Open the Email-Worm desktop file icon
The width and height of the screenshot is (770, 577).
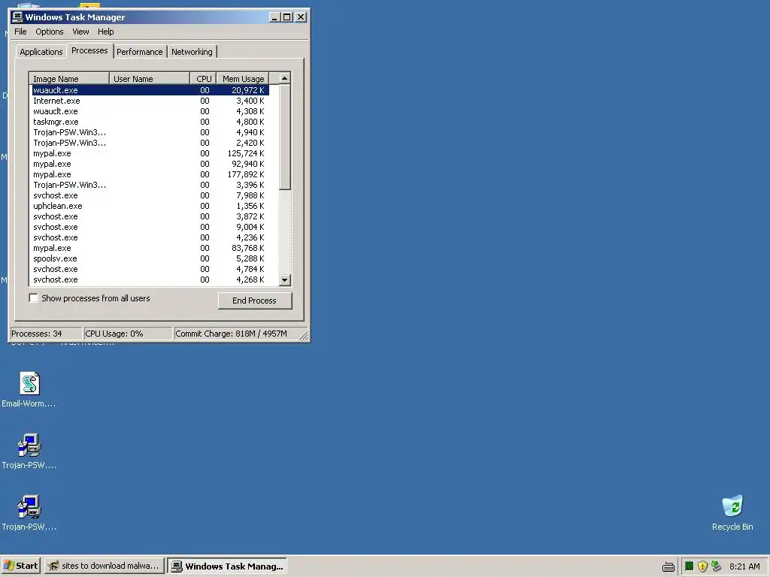[29, 390]
